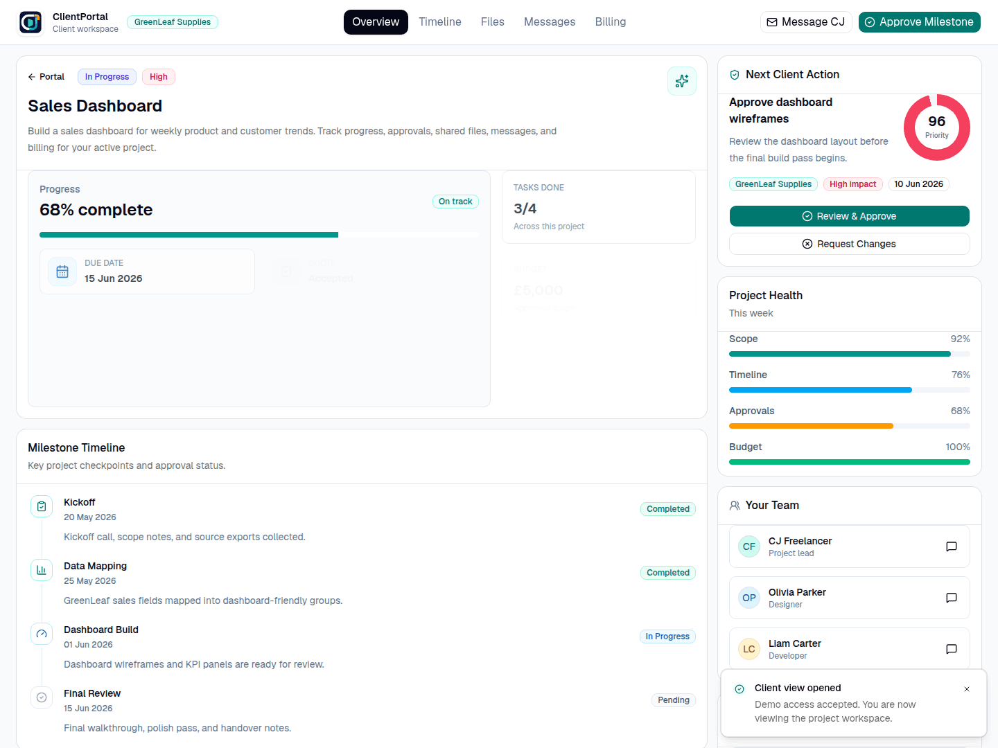
Task: Open the AI sparkle assistant icon
Action: [682, 81]
